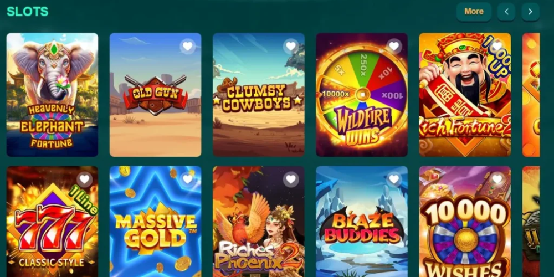
Task: Favorite the 10000 Wishes slot
Action: (497, 179)
